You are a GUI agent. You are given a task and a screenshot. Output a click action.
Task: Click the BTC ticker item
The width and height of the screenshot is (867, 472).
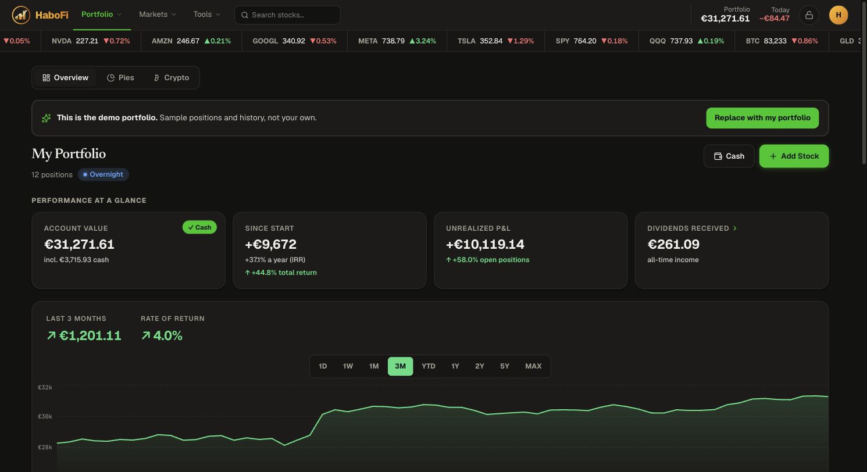pyautogui.click(x=782, y=41)
